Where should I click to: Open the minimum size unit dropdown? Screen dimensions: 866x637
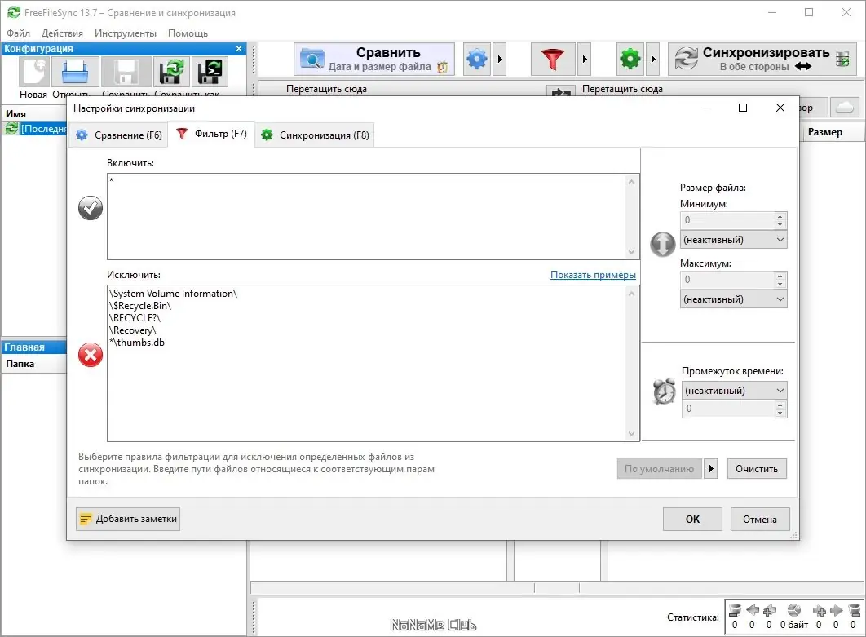(x=733, y=240)
